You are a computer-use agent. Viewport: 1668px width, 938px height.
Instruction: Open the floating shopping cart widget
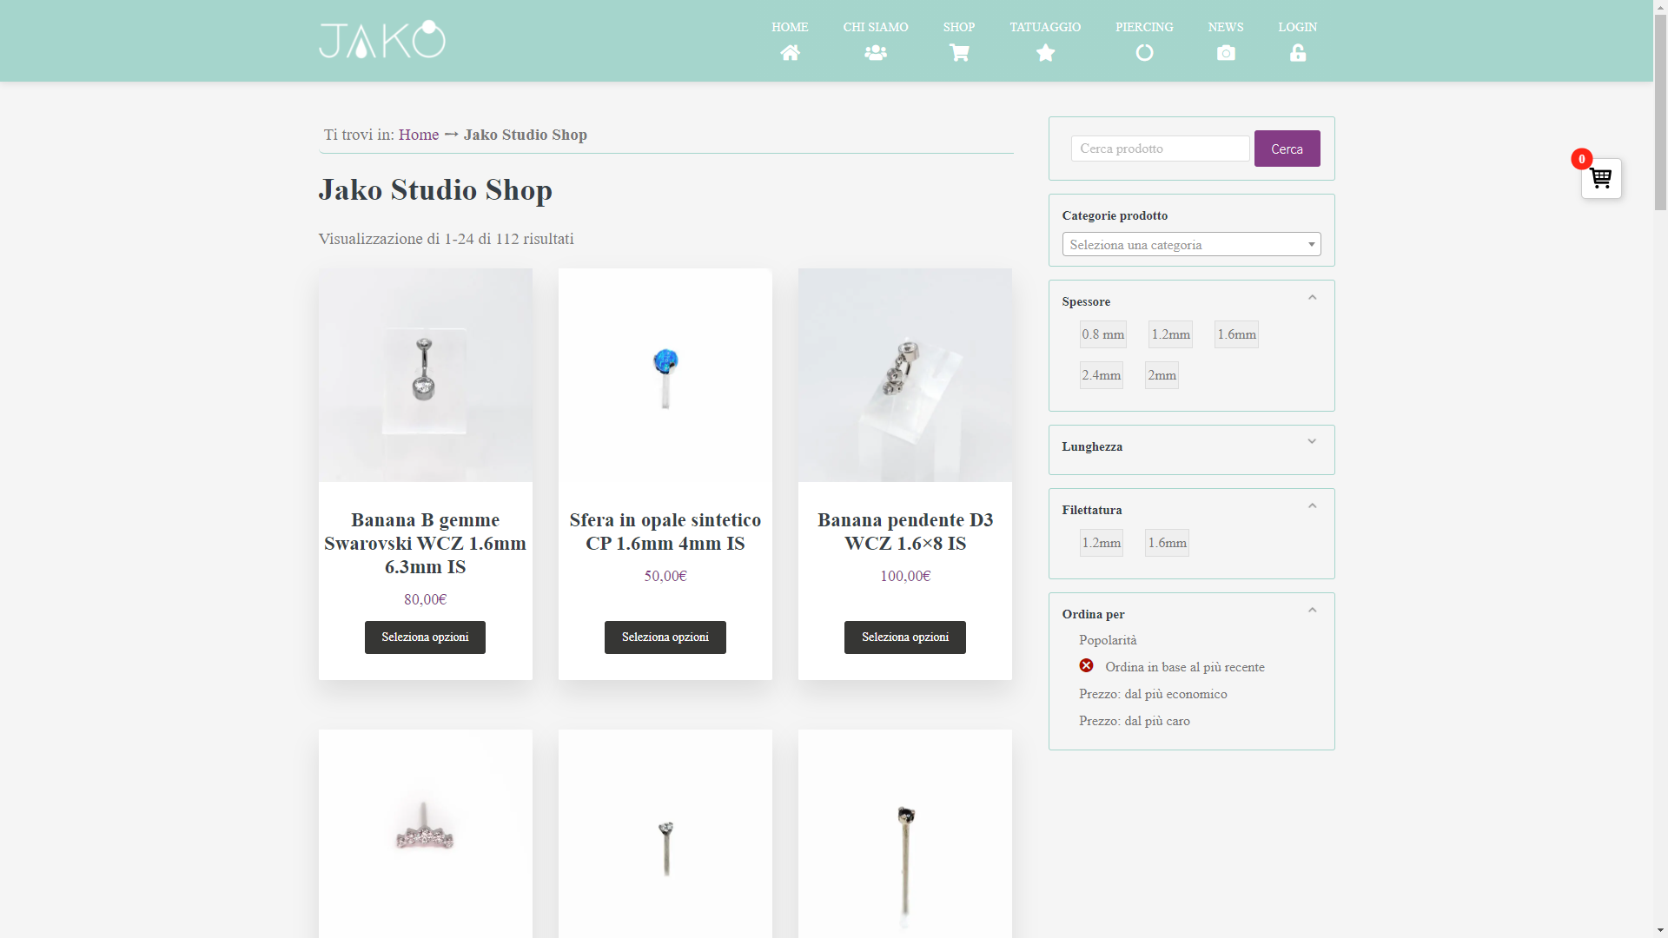point(1601,179)
